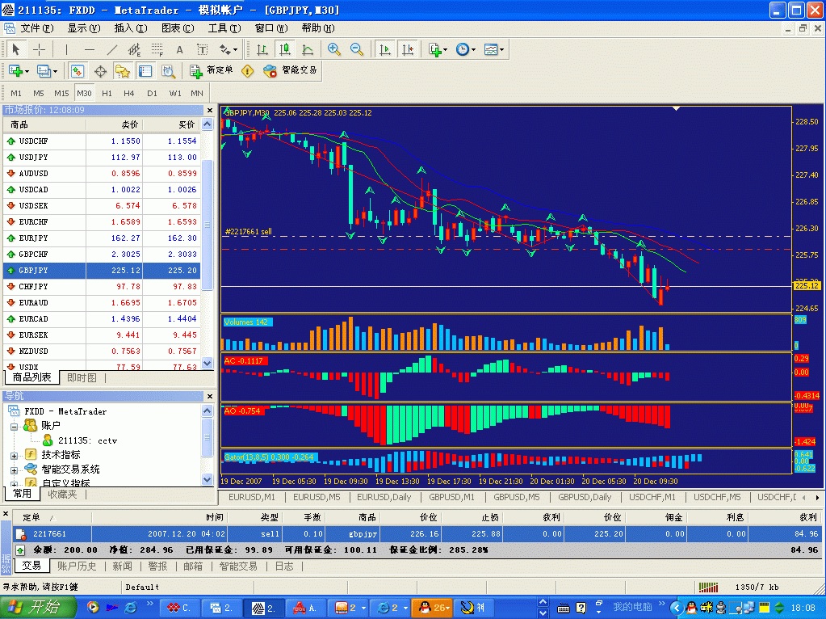Toggle the Market Watch window
826x619 pixels.
[78, 70]
